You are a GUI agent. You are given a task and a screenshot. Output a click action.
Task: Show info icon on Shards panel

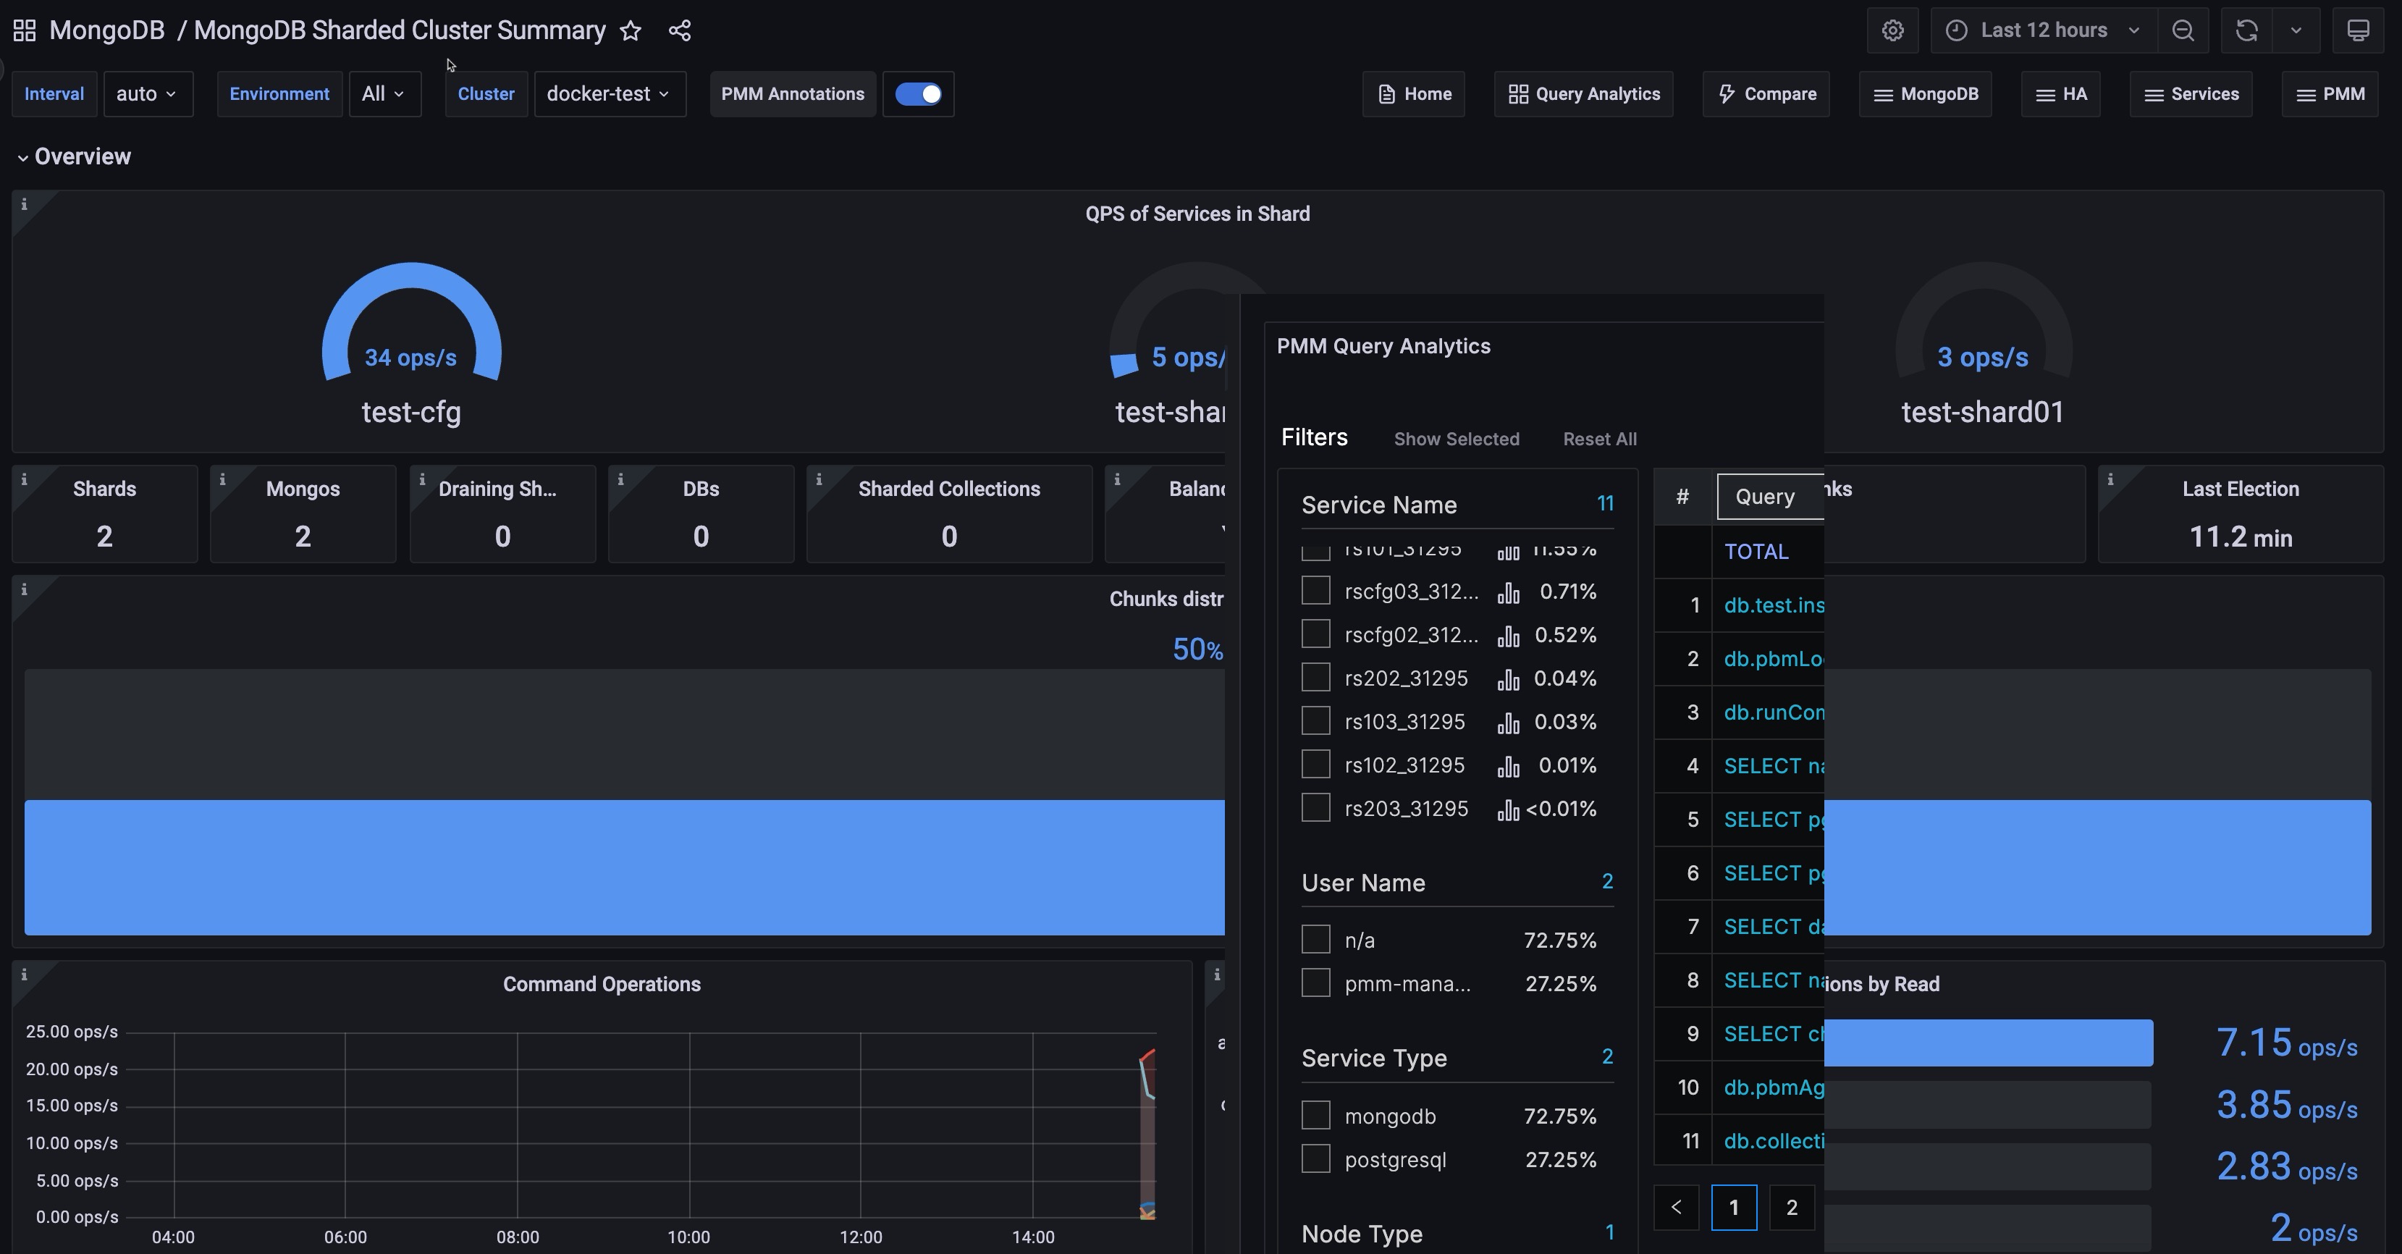pyautogui.click(x=24, y=479)
